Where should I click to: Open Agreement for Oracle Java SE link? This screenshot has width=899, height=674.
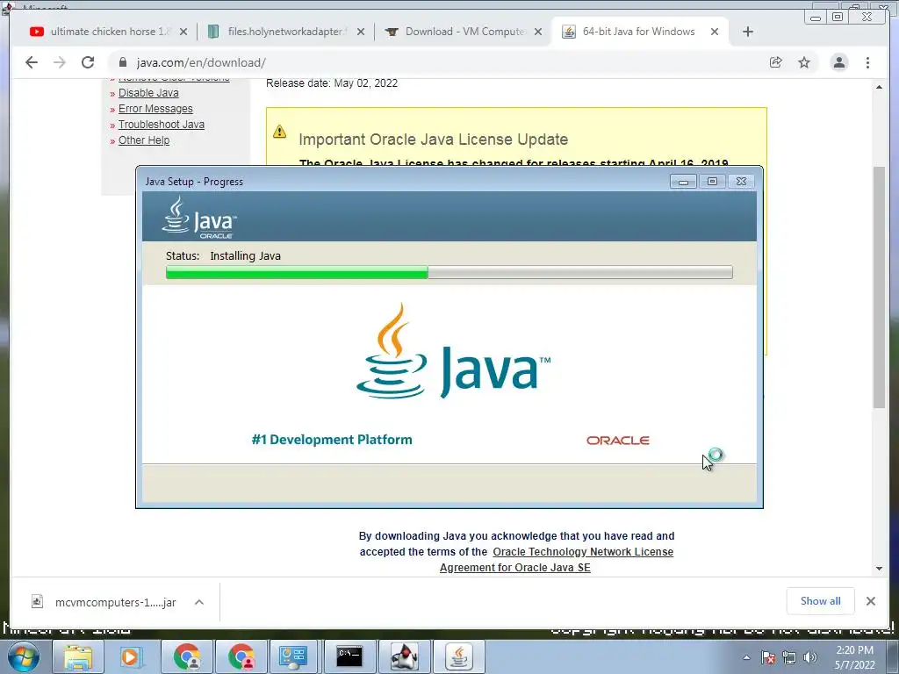coord(514,568)
